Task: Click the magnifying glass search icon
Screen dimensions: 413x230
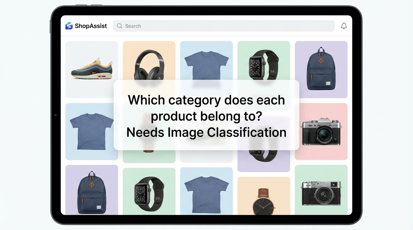Action: click(119, 26)
